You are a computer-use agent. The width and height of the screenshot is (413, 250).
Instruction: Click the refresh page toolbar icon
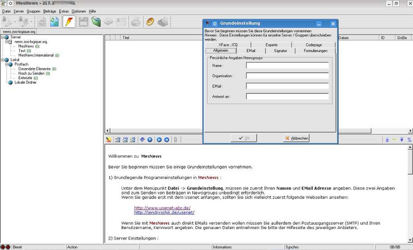(x=54, y=22)
